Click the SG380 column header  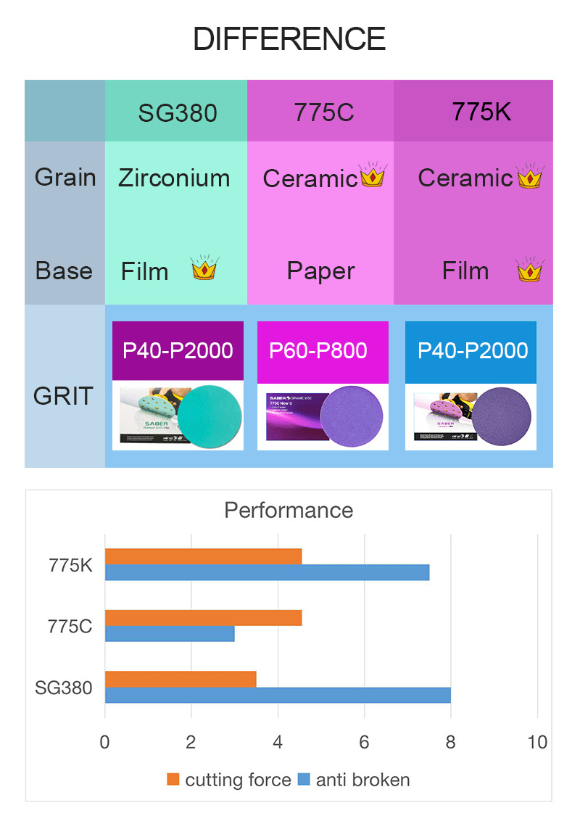(176, 111)
